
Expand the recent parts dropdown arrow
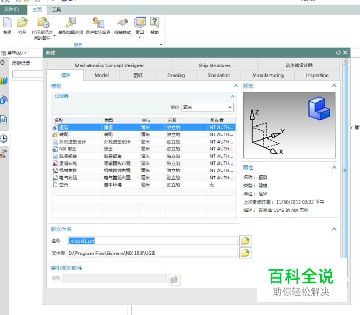point(54,36)
